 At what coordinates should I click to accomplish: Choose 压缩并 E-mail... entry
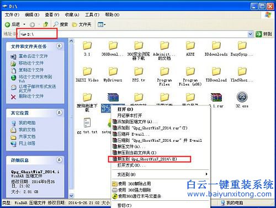pyautogui.click(x=161, y=134)
